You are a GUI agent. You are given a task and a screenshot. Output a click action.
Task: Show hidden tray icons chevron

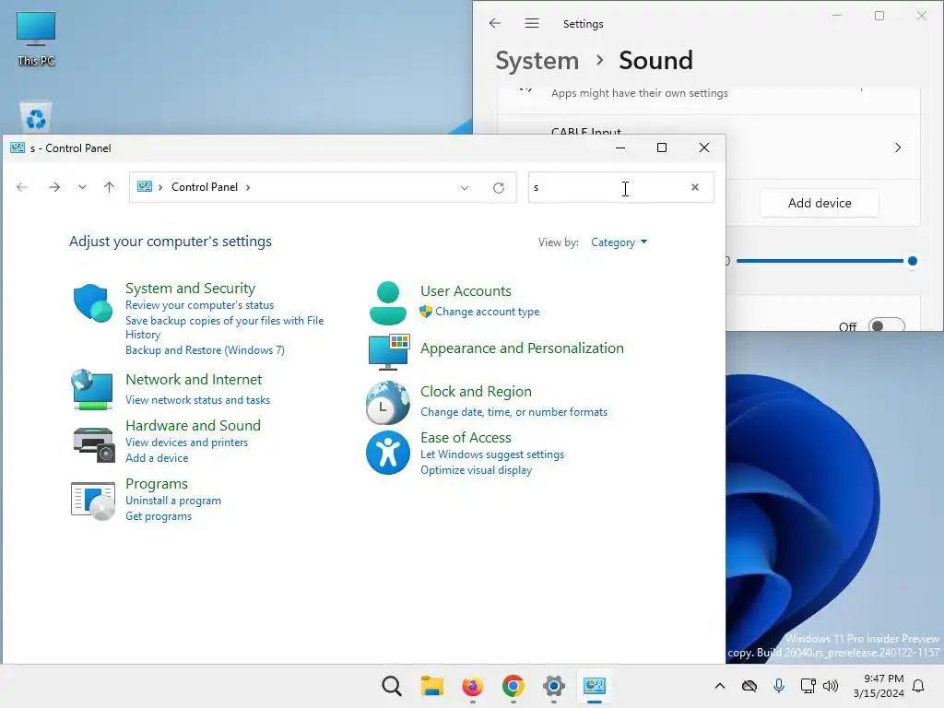tap(719, 686)
